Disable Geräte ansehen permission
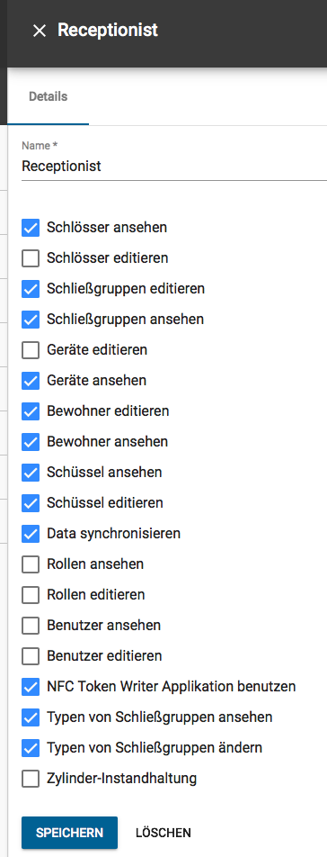 point(31,381)
